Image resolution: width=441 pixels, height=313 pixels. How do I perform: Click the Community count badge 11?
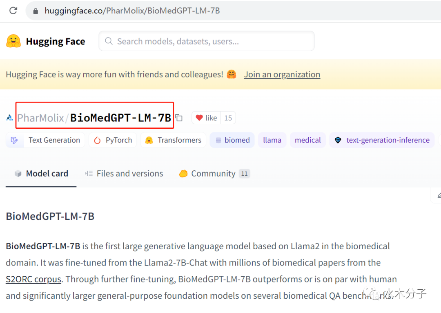245,174
